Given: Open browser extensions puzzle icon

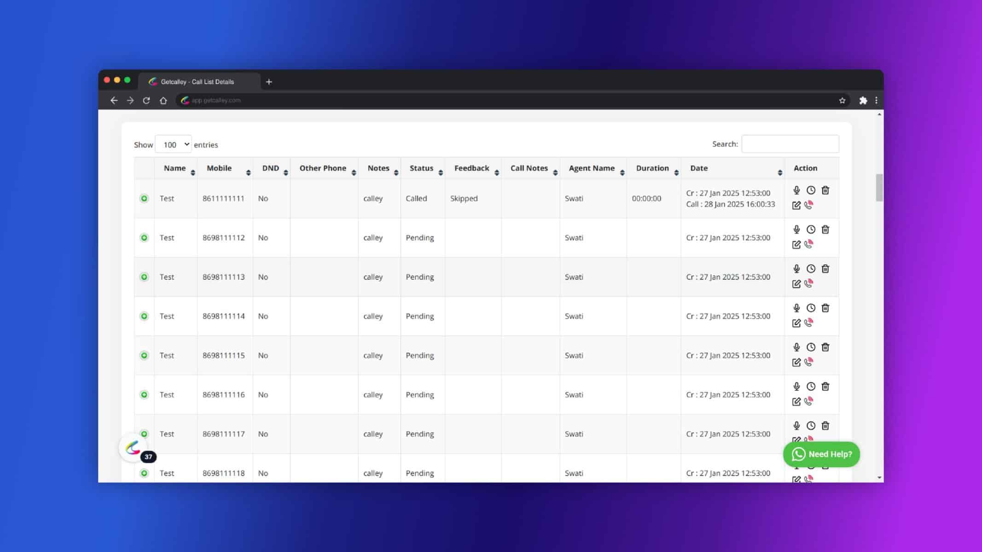Looking at the screenshot, I should [x=863, y=100].
